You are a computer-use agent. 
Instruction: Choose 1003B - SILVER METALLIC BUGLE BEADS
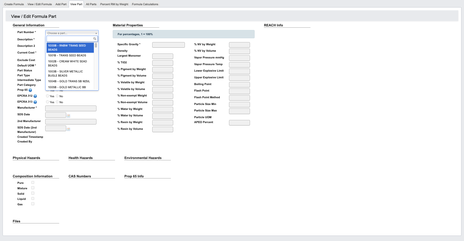[70, 73]
